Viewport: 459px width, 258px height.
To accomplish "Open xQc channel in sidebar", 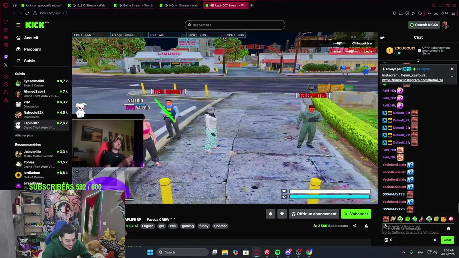I will point(41,104).
